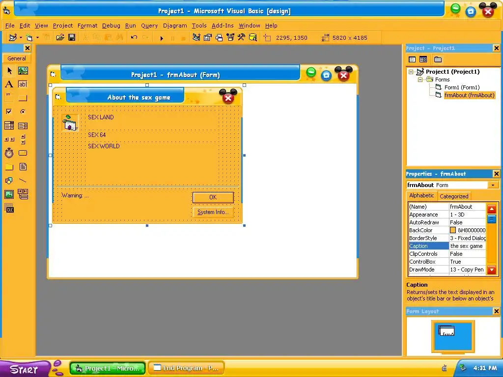Select Form1 (Form1) in project tree
Screen dimensions: 503x377
pyautogui.click(x=462, y=87)
